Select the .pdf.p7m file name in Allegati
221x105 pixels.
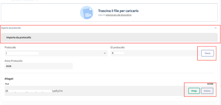(34, 91)
